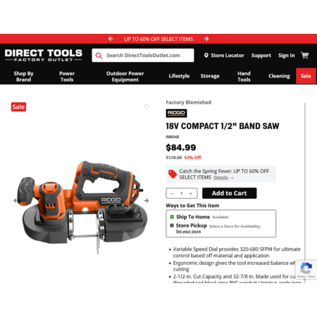Increase quantity with plus button
The image size is (317, 317).
click(x=191, y=193)
